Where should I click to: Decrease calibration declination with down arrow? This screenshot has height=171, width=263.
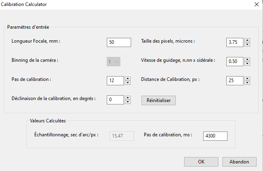click(128, 102)
